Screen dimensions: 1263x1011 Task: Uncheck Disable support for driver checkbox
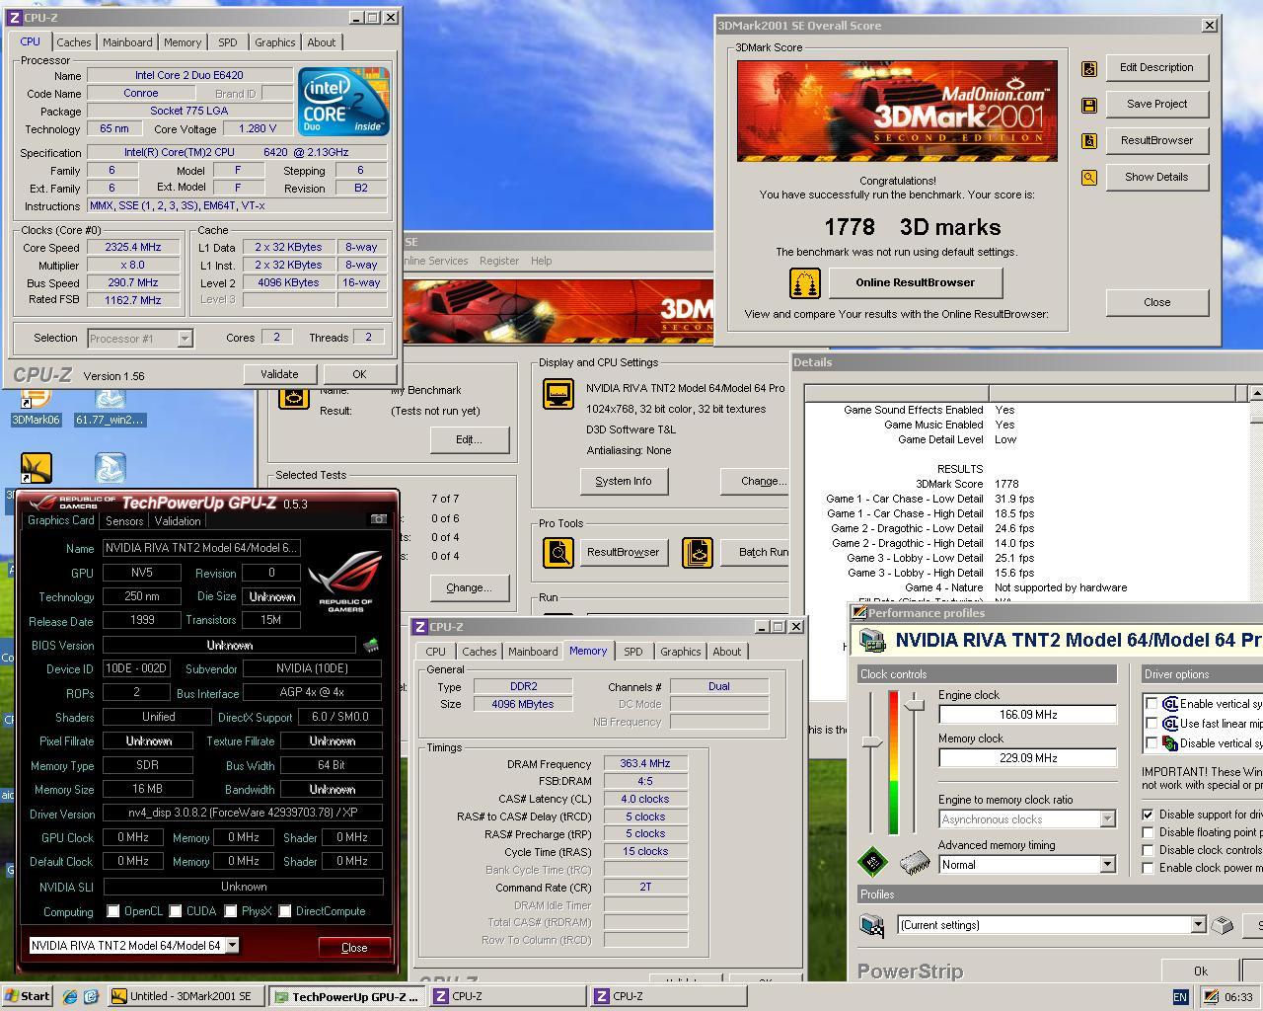click(1148, 815)
